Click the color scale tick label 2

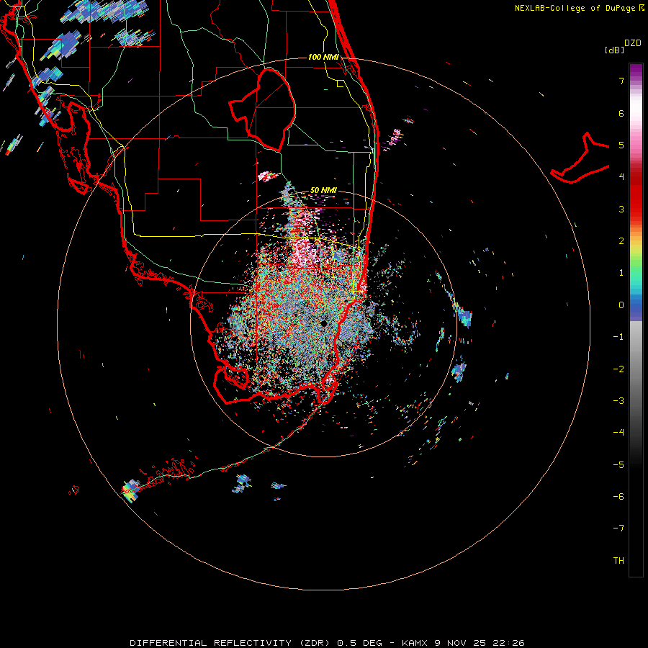(x=621, y=241)
